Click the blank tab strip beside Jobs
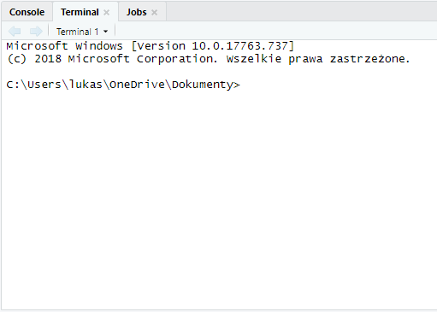Viewport: 437px width, 312px height. coord(301,11)
